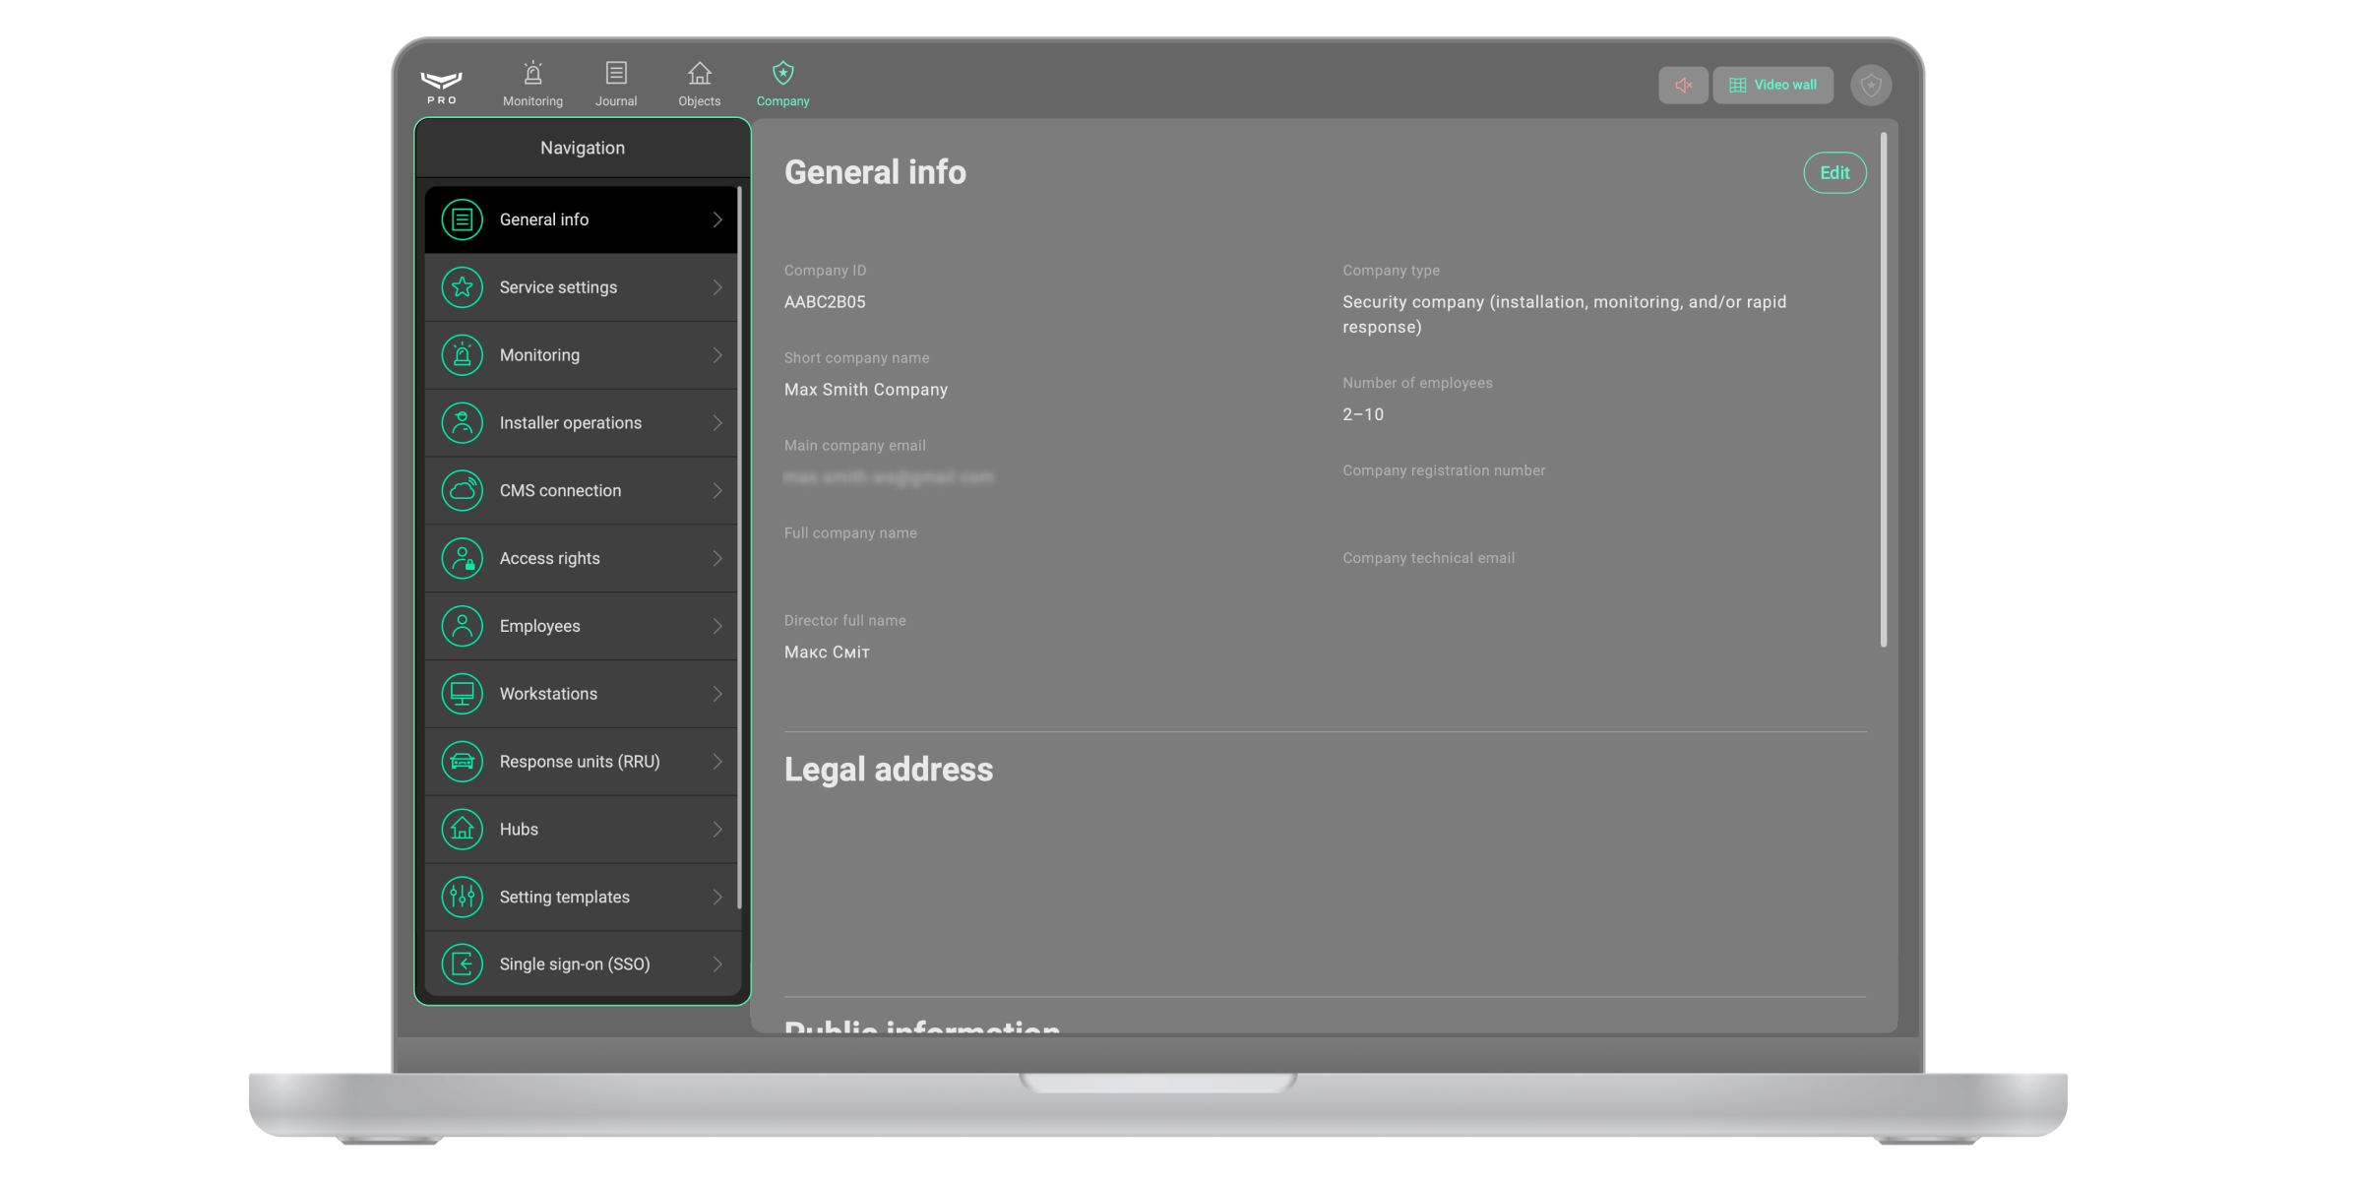Expand Hubs chevron arrow
This screenshot has width=2362, height=1181.
click(x=717, y=830)
